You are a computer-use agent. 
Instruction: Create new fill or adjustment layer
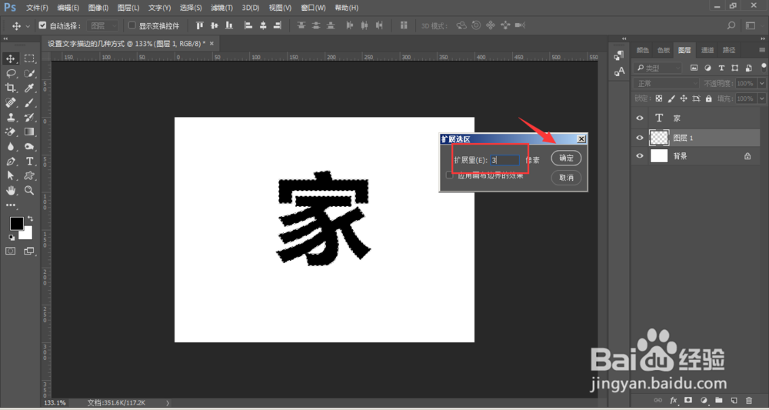click(x=704, y=400)
